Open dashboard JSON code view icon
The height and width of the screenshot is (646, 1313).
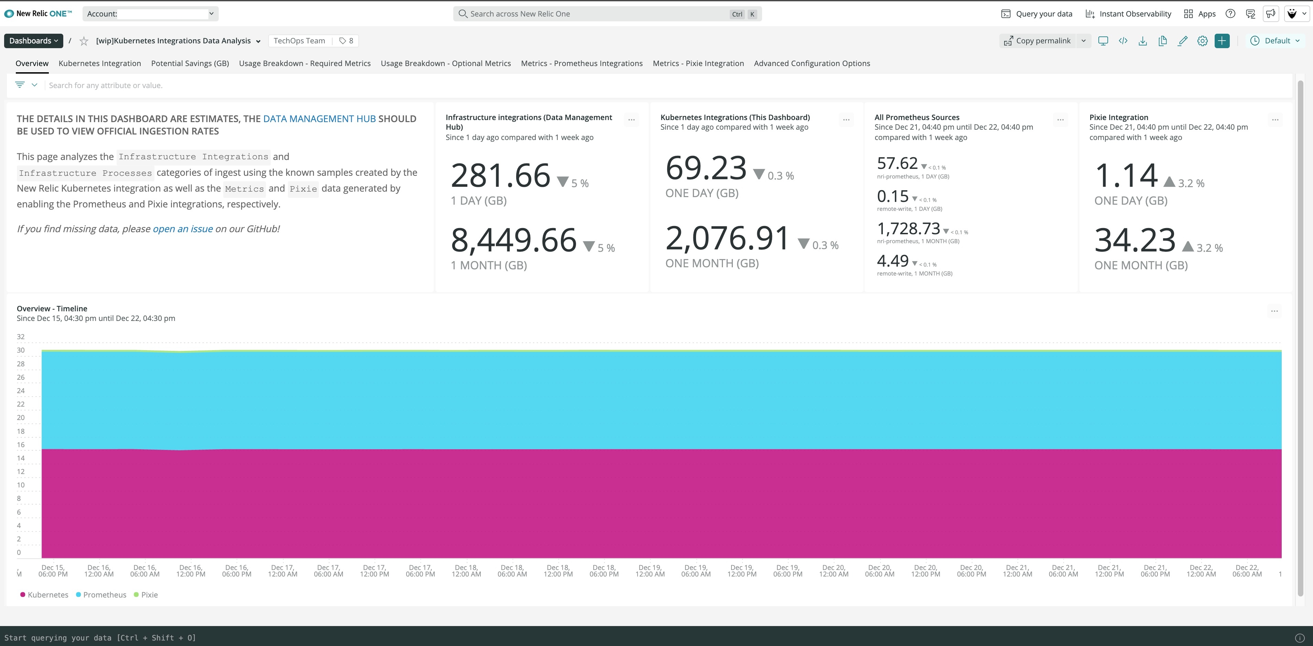[1123, 41]
